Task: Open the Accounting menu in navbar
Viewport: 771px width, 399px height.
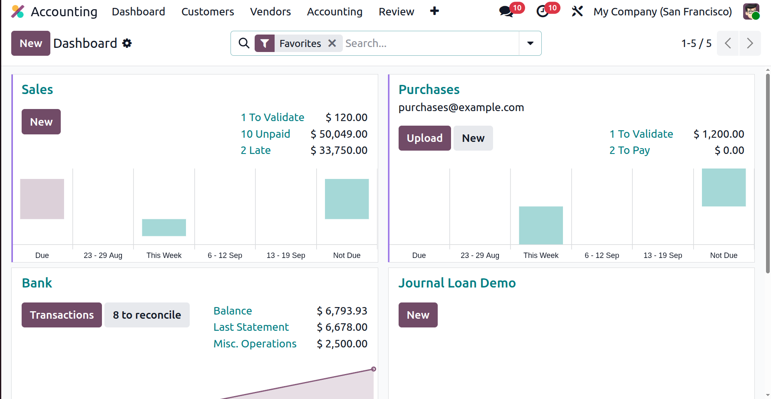Action: [x=335, y=12]
